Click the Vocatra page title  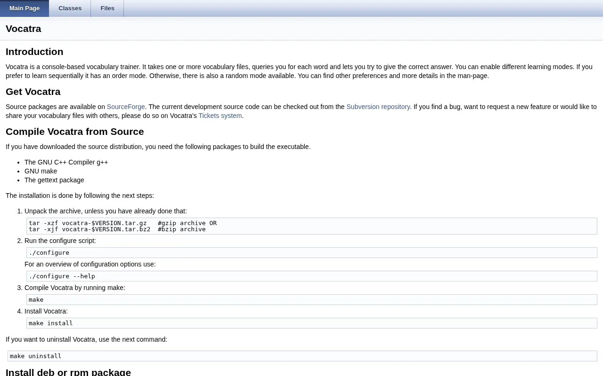click(x=24, y=29)
